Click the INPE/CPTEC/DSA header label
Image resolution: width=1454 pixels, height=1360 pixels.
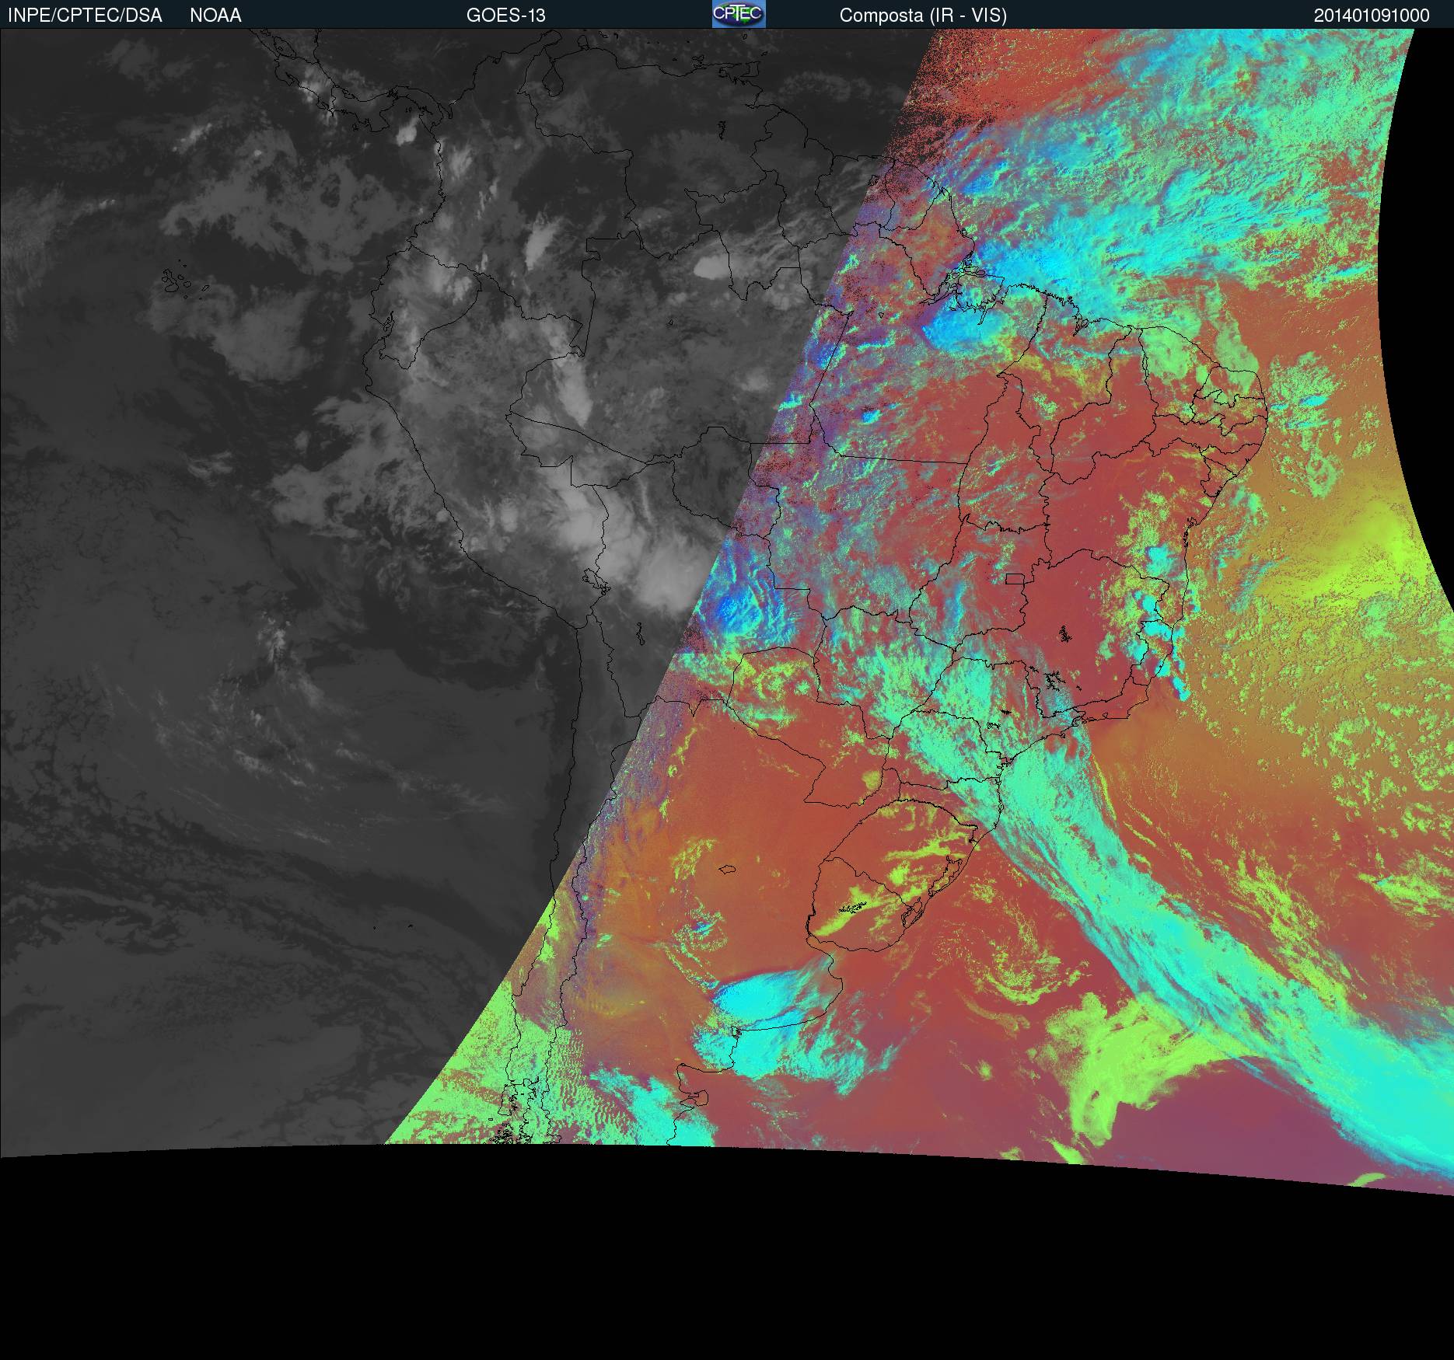tap(85, 16)
